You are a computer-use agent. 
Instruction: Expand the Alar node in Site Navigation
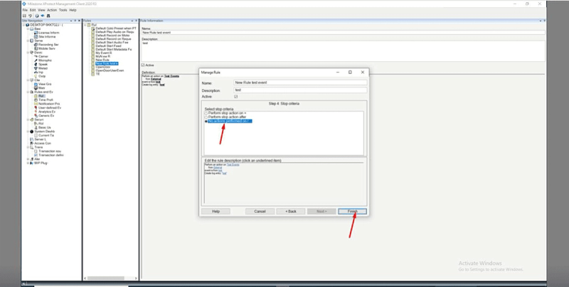click(x=28, y=159)
